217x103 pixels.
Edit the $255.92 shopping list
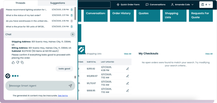(127, 69)
